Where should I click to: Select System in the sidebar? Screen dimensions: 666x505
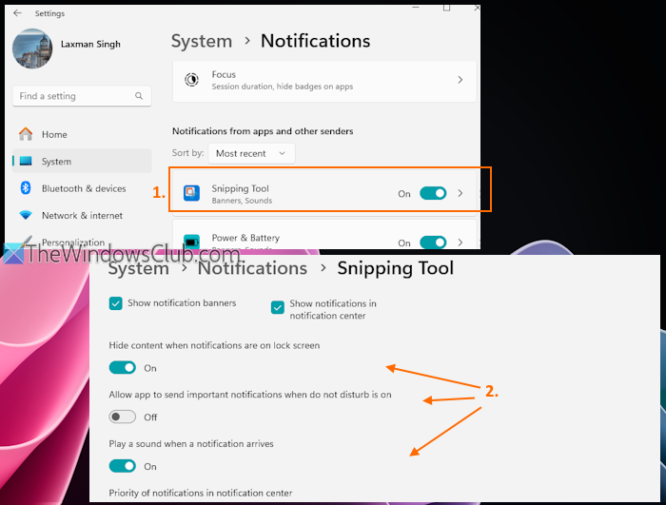coord(82,162)
